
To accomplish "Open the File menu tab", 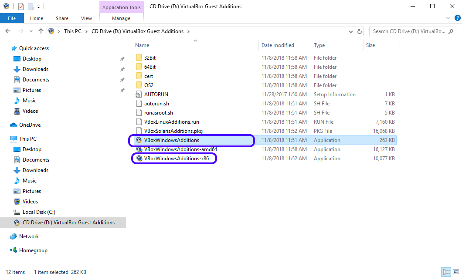I will pyautogui.click(x=12, y=18).
